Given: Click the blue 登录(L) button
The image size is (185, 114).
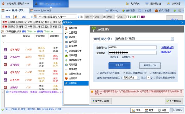Looking at the screenshot, I should tap(119, 65).
